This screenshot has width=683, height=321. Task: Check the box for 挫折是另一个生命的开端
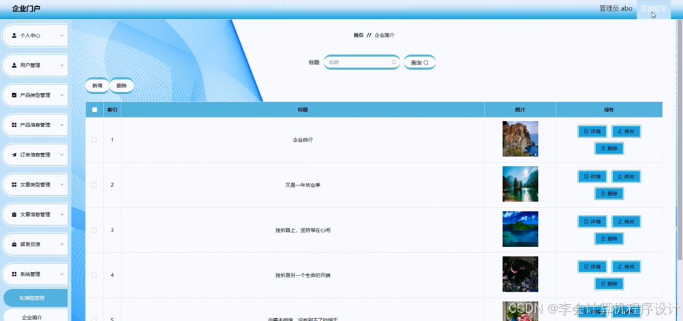click(x=94, y=275)
